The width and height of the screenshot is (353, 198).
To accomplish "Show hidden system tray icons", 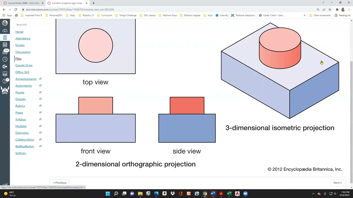I will [313, 194].
